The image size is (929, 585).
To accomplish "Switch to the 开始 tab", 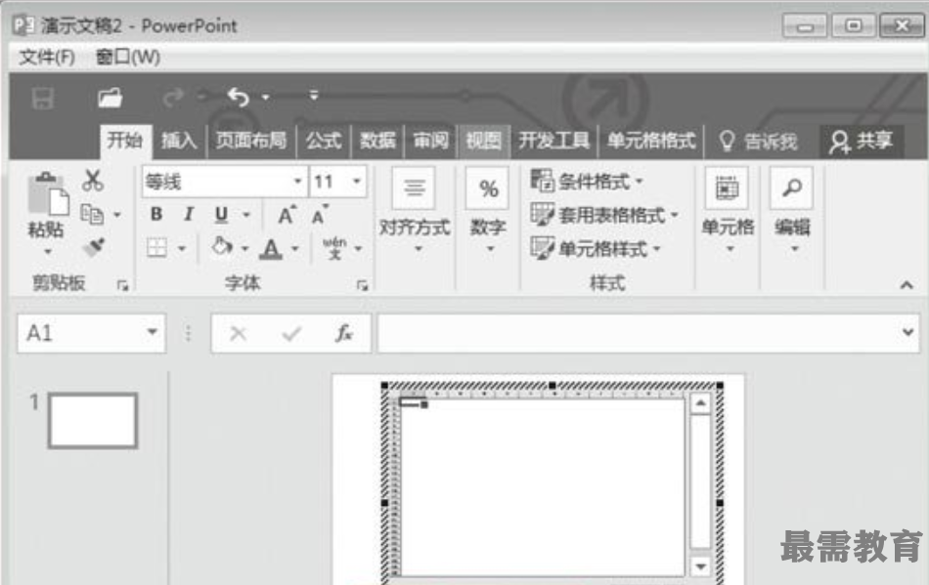I will 125,141.
